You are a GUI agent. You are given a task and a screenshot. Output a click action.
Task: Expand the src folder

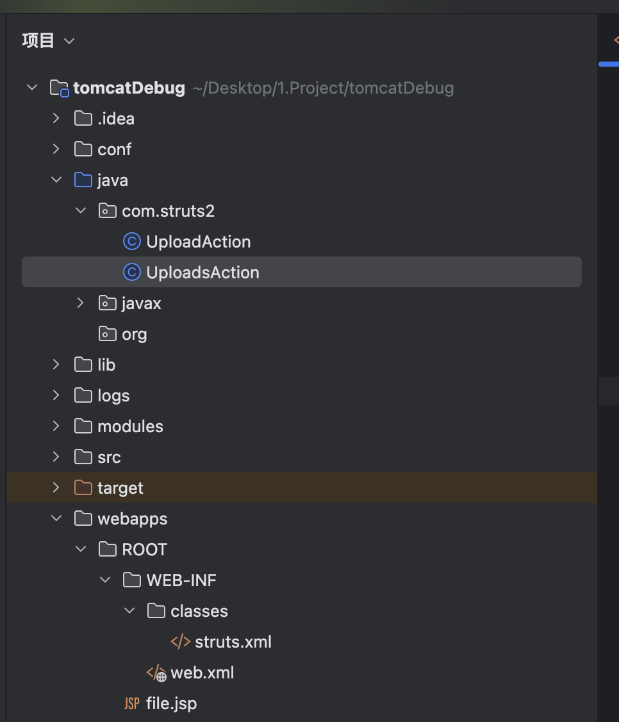coord(56,457)
